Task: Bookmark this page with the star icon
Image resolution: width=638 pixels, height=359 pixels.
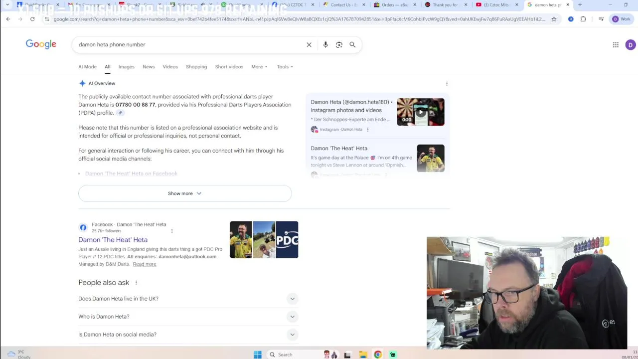Action: coord(554,19)
